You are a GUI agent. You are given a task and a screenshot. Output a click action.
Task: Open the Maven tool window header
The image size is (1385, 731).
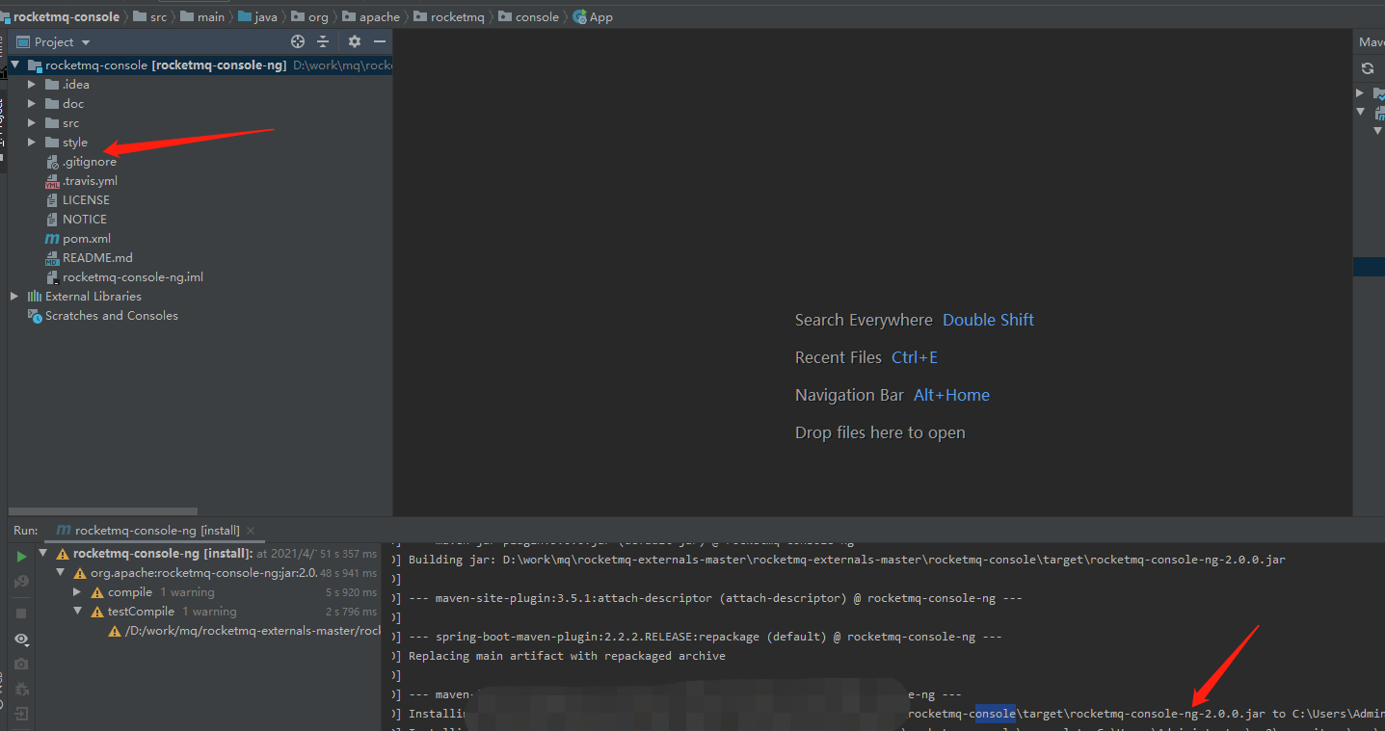point(1372,41)
